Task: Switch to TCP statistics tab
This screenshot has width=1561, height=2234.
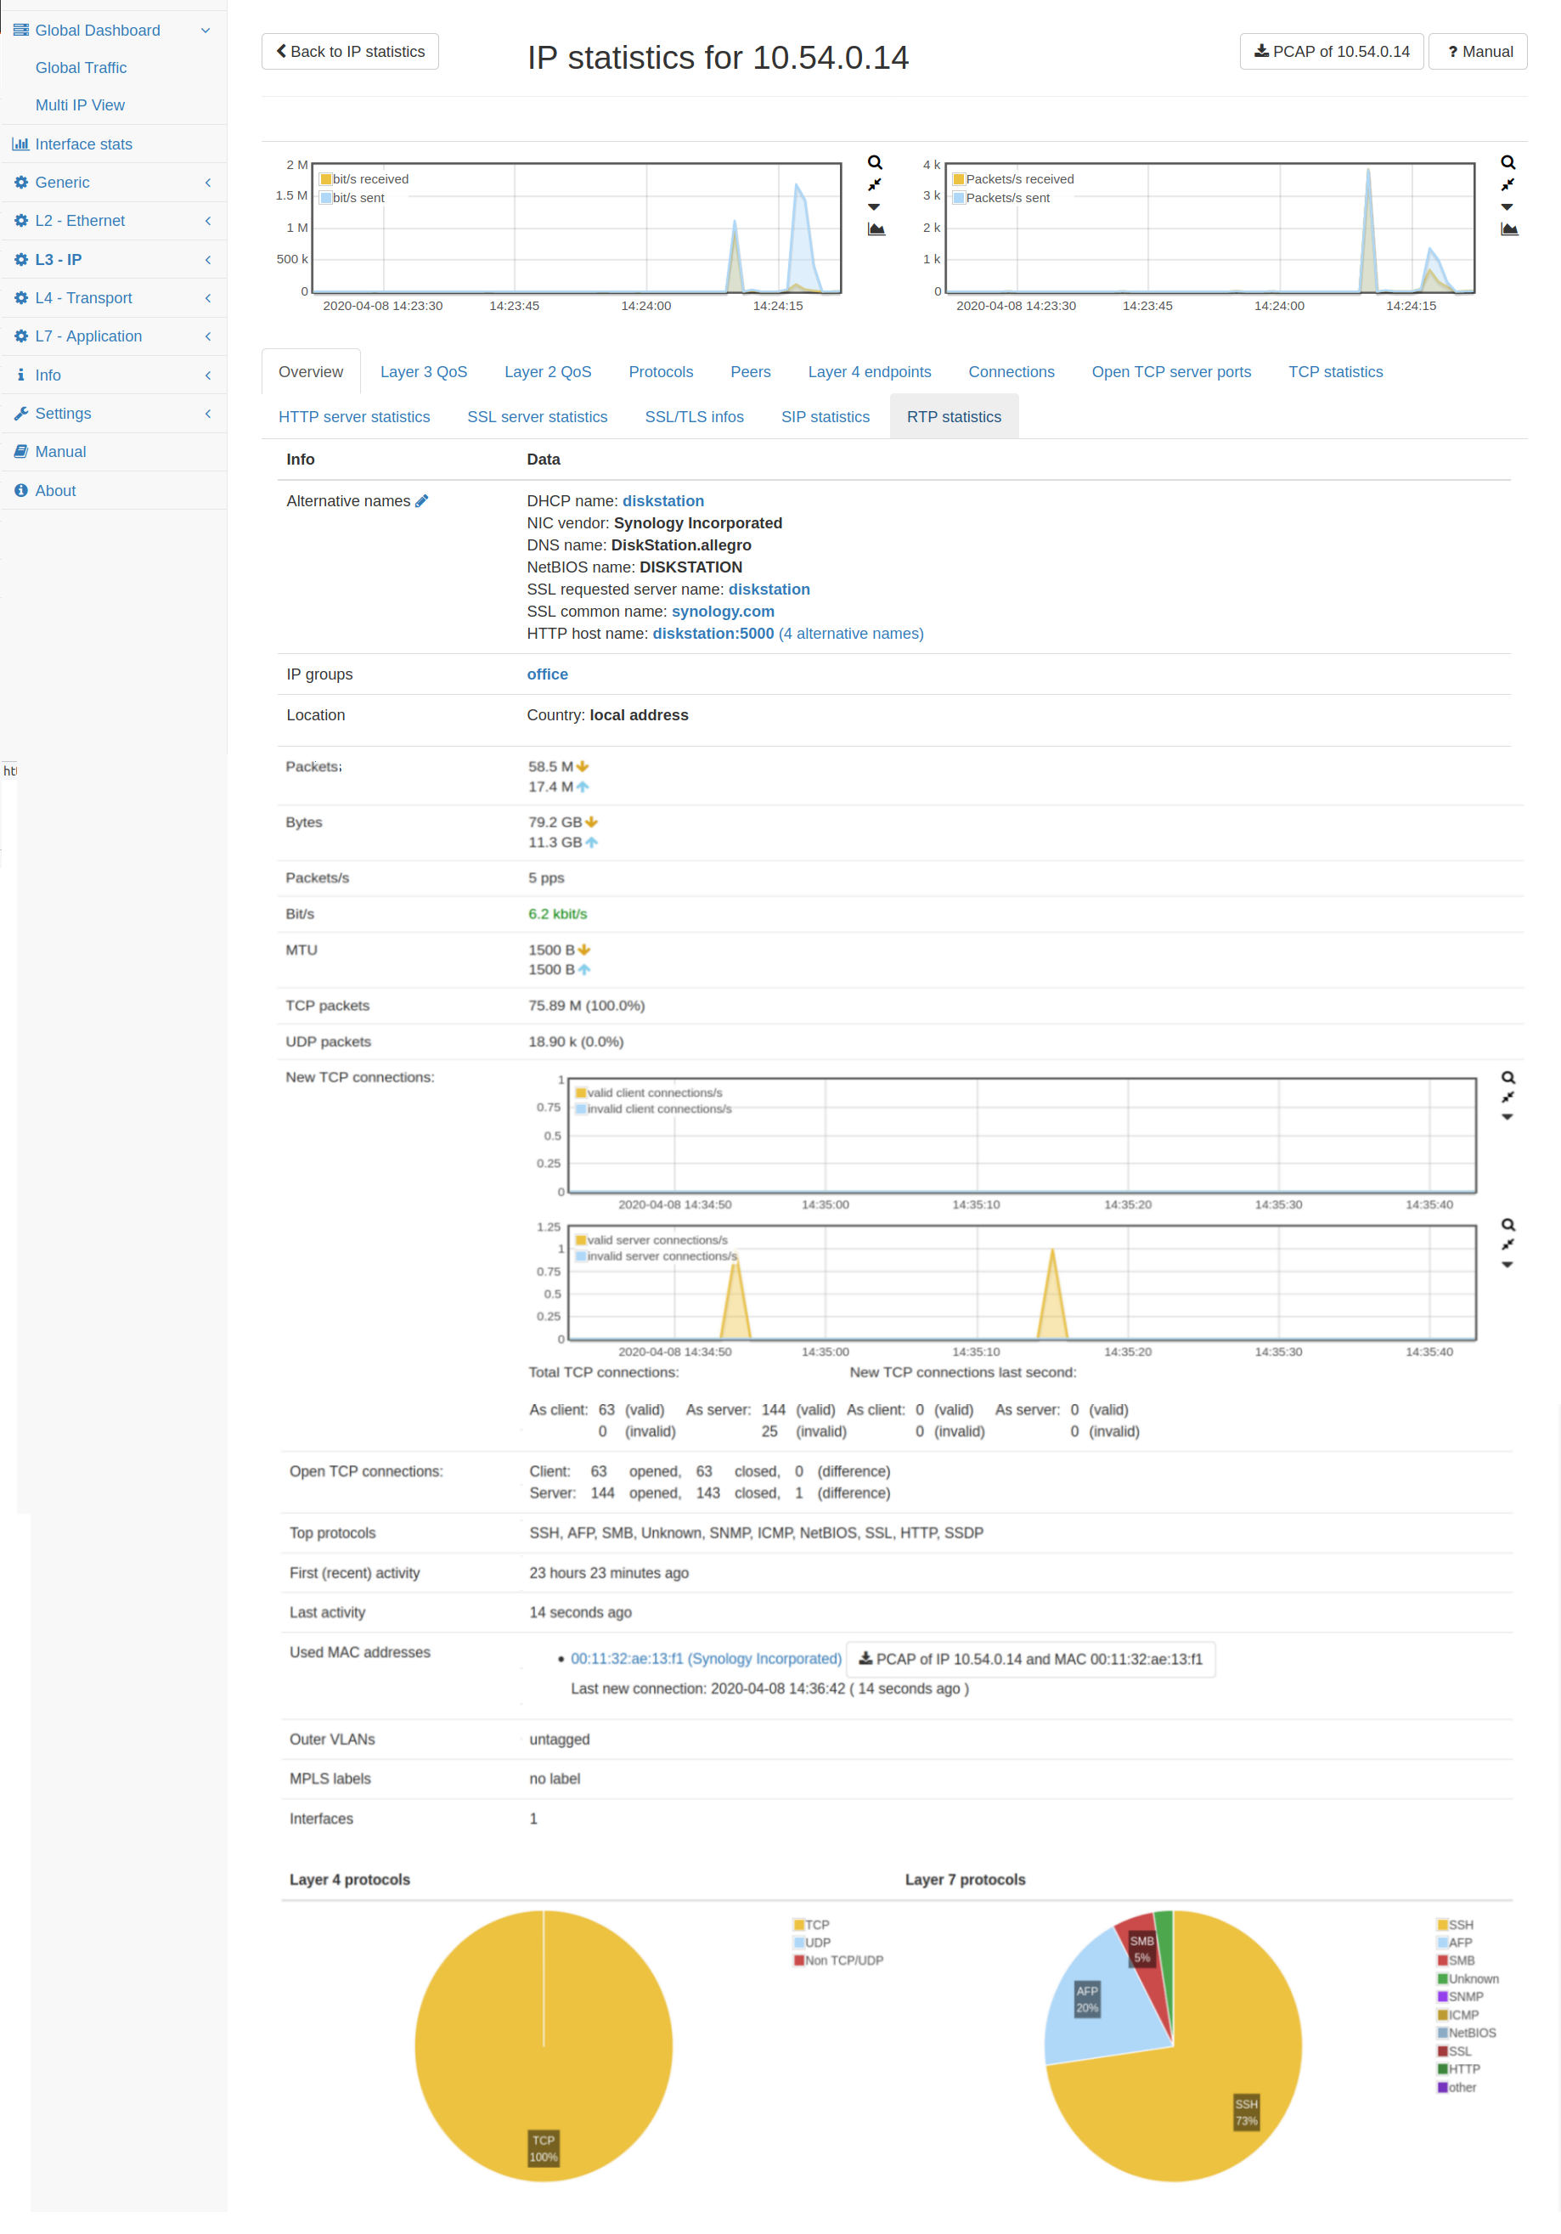Action: pos(1334,372)
